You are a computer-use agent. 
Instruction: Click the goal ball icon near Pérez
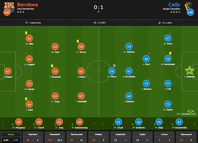click(114, 66)
